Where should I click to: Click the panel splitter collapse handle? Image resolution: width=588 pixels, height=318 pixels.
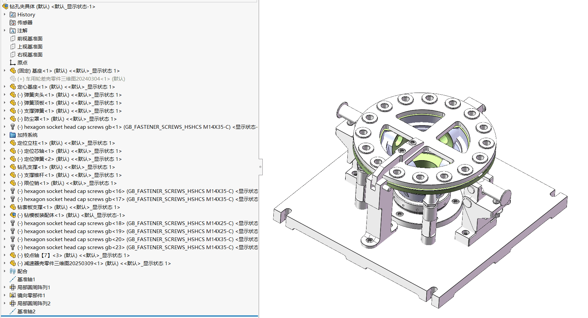[260, 167]
